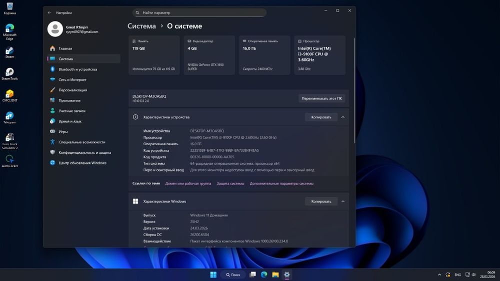Select the Telegram desktop icon
This screenshot has height=281, width=500.
pyautogui.click(x=9, y=117)
